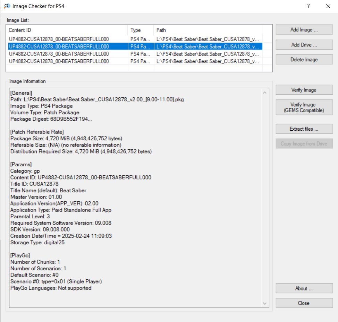Viewport: 338px width, 322px height.
Task: Click the question mark help button
Action: pyautogui.click(x=308, y=6)
